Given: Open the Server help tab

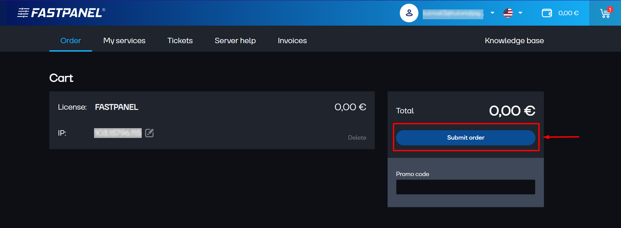Looking at the screenshot, I should pyautogui.click(x=235, y=40).
